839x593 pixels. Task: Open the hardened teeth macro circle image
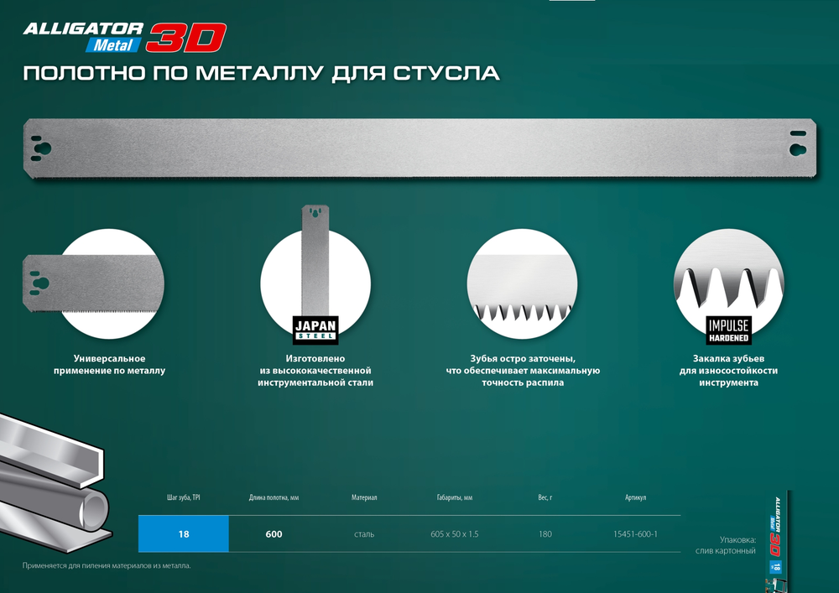point(728,284)
